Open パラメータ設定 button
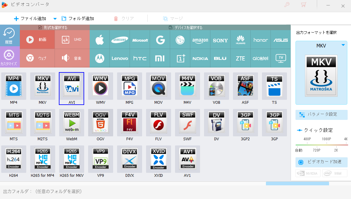The image size is (351, 199). click(321, 115)
